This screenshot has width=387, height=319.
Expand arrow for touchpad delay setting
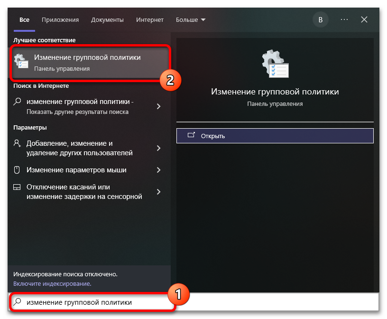[159, 192]
